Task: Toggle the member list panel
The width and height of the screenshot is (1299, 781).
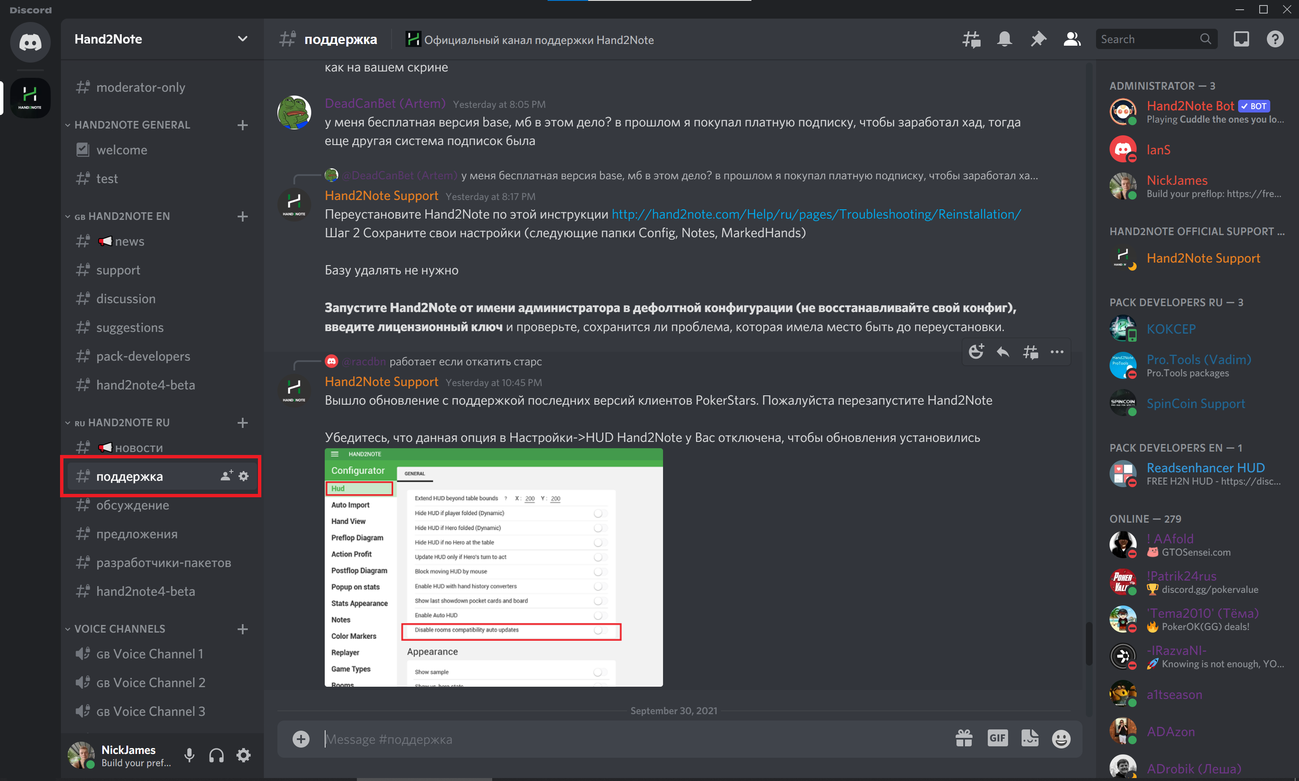Action: 1072,39
